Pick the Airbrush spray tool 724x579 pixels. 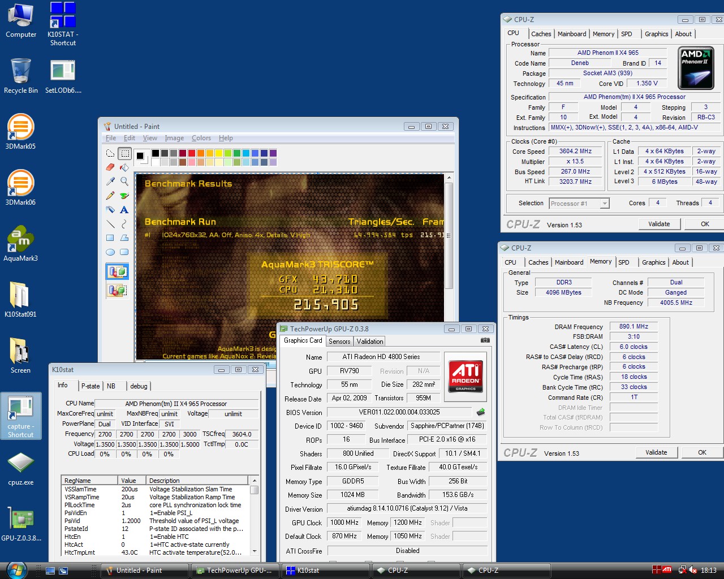coord(110,210)
